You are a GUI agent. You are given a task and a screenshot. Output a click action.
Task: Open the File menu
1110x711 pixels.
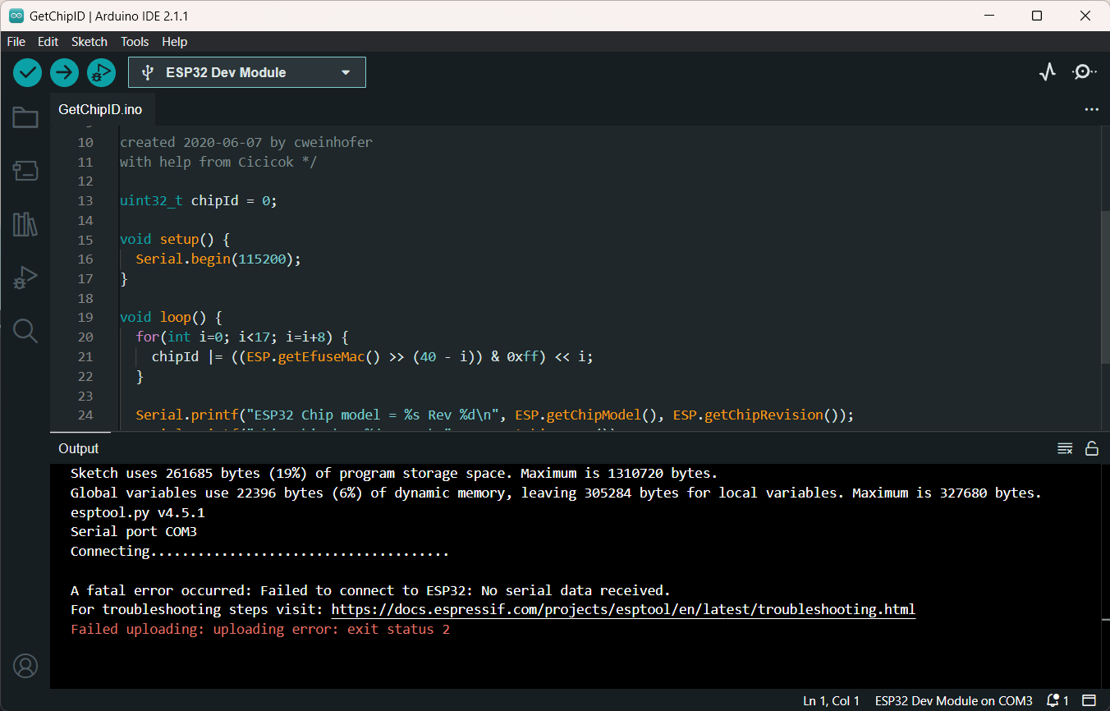[16, 42]
